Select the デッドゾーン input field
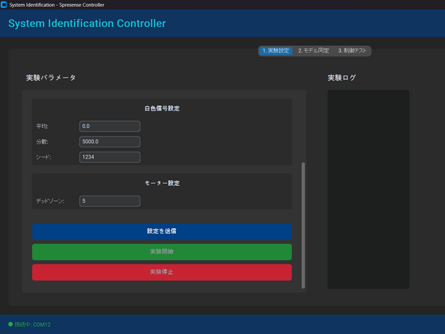 110,201
